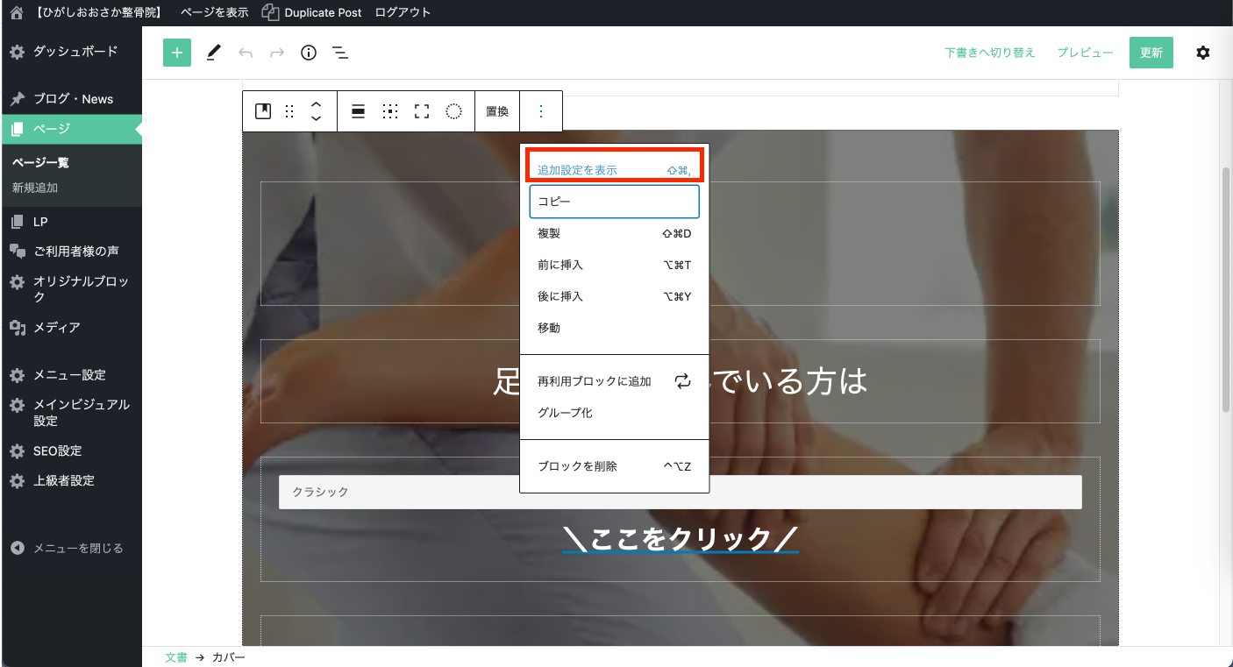Click the cover block type icon

(263, 111)
